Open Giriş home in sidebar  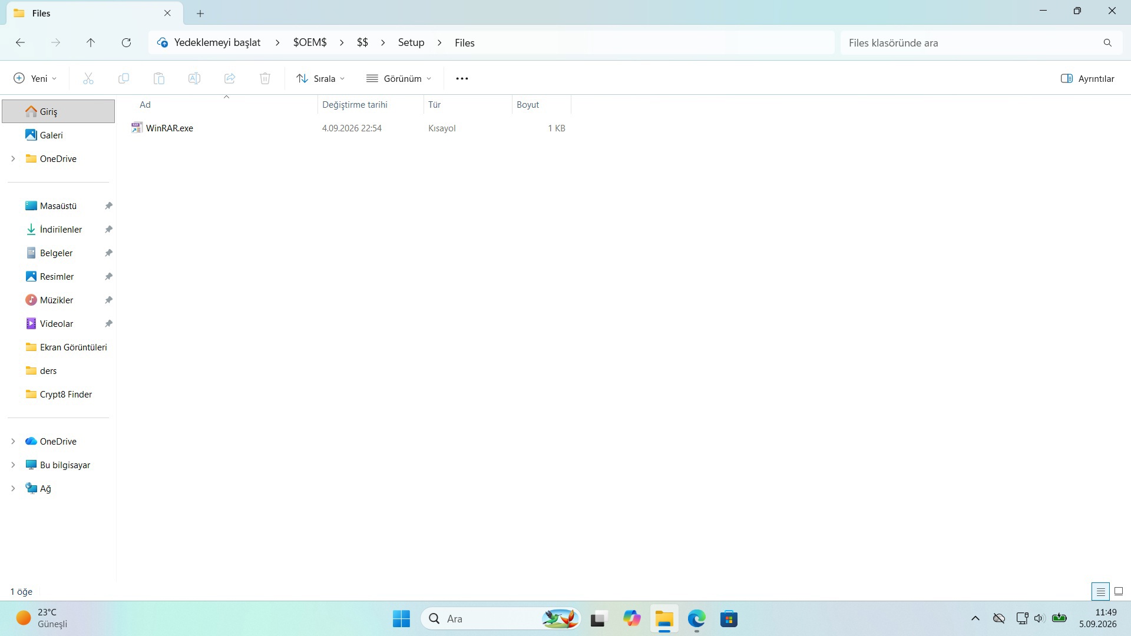click(58, 111)
